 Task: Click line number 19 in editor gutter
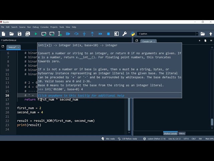(7, 108)
